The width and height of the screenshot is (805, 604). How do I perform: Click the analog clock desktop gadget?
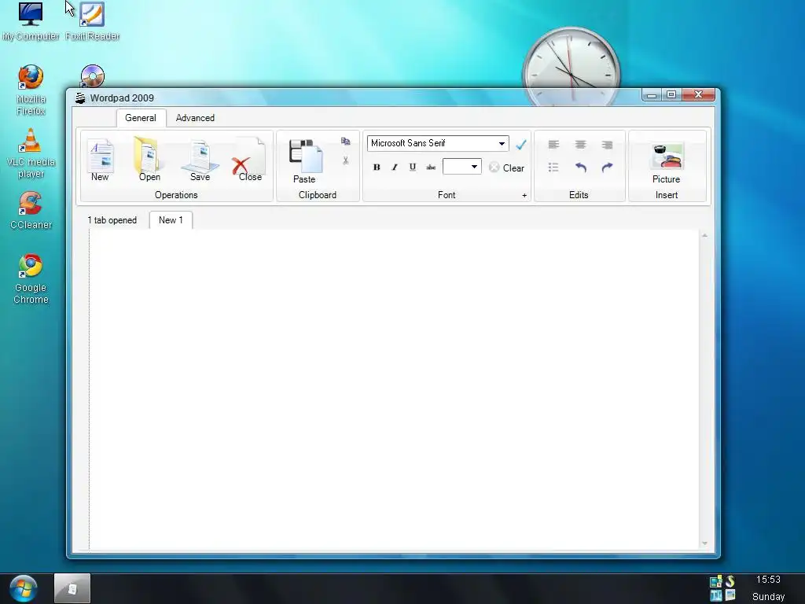tap(571, 67)
